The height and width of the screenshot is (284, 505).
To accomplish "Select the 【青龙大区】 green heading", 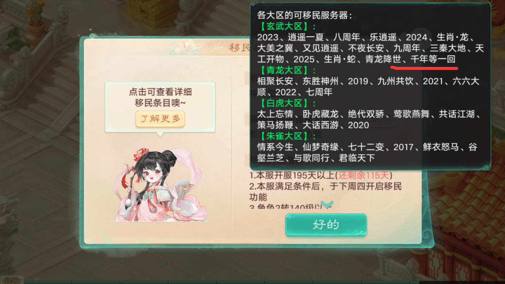I will 285,70.
